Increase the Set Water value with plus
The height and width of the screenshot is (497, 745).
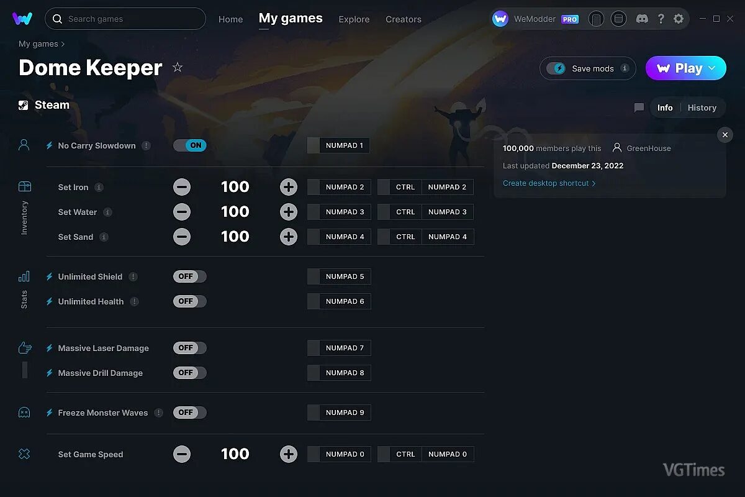click(x=289, y=212)
